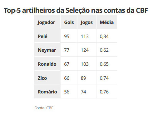Click Zico's games value 89
Viewport: 153px width, 114px height.
click(x=83, y=78)
